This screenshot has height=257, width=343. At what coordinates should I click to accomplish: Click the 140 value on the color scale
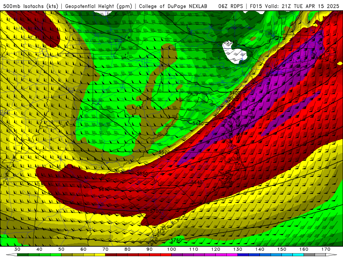coord(260,249)
